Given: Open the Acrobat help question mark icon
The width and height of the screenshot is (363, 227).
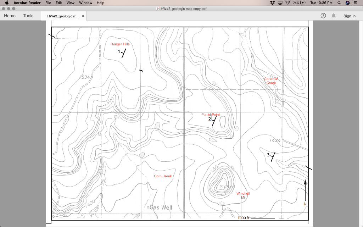Looking at the screenshot, I should [x=323, y=16].
